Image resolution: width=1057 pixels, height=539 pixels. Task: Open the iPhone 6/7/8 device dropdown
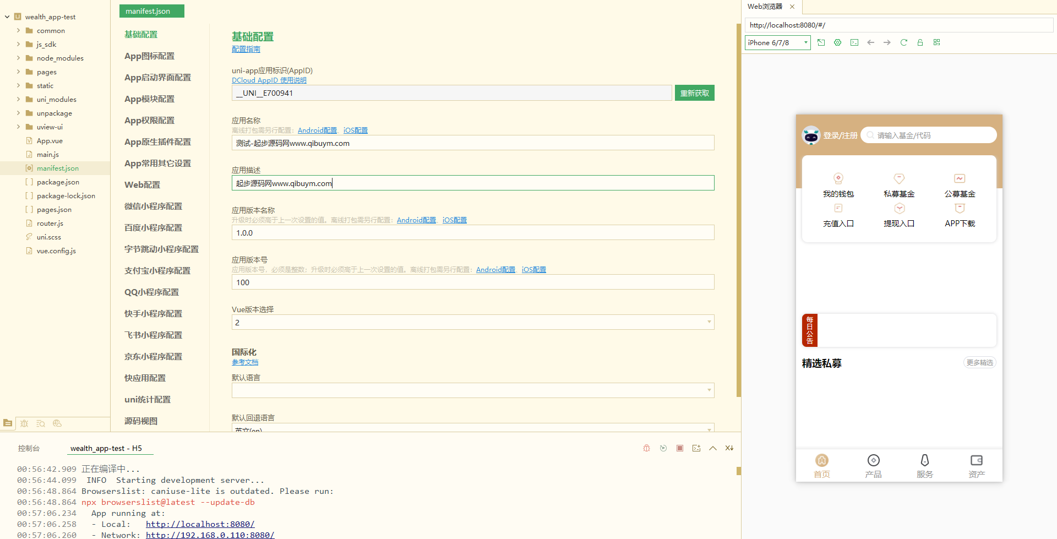(x=777, y=42)
